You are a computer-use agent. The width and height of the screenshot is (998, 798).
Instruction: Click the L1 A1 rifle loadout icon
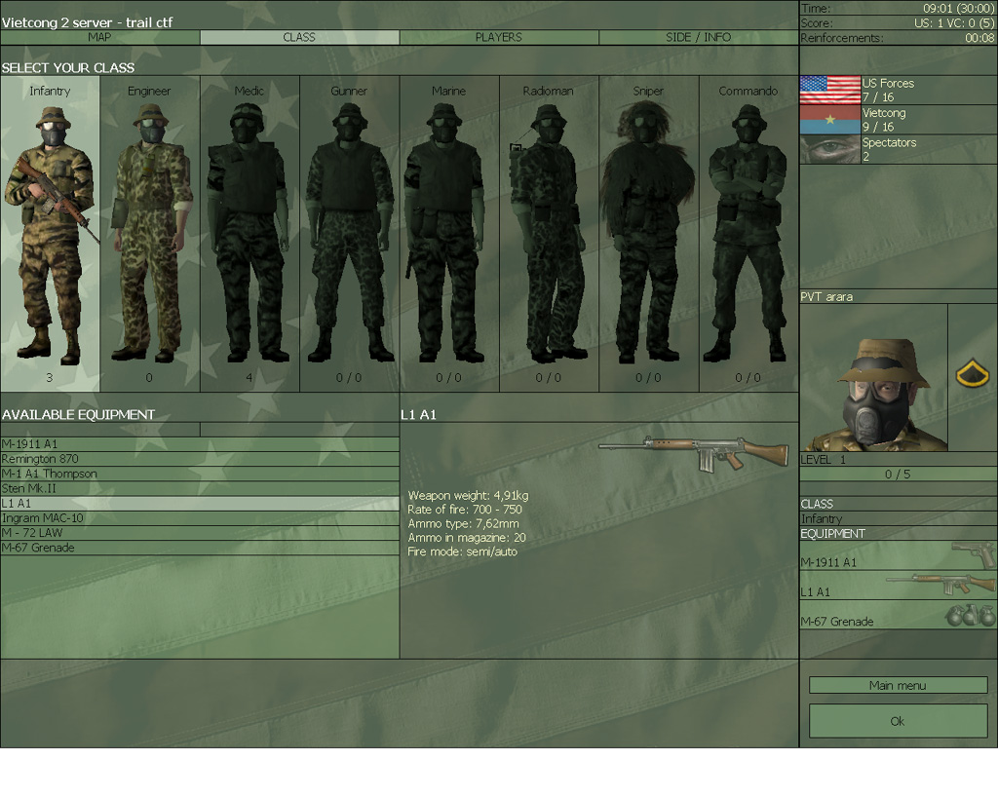(940, 585)
